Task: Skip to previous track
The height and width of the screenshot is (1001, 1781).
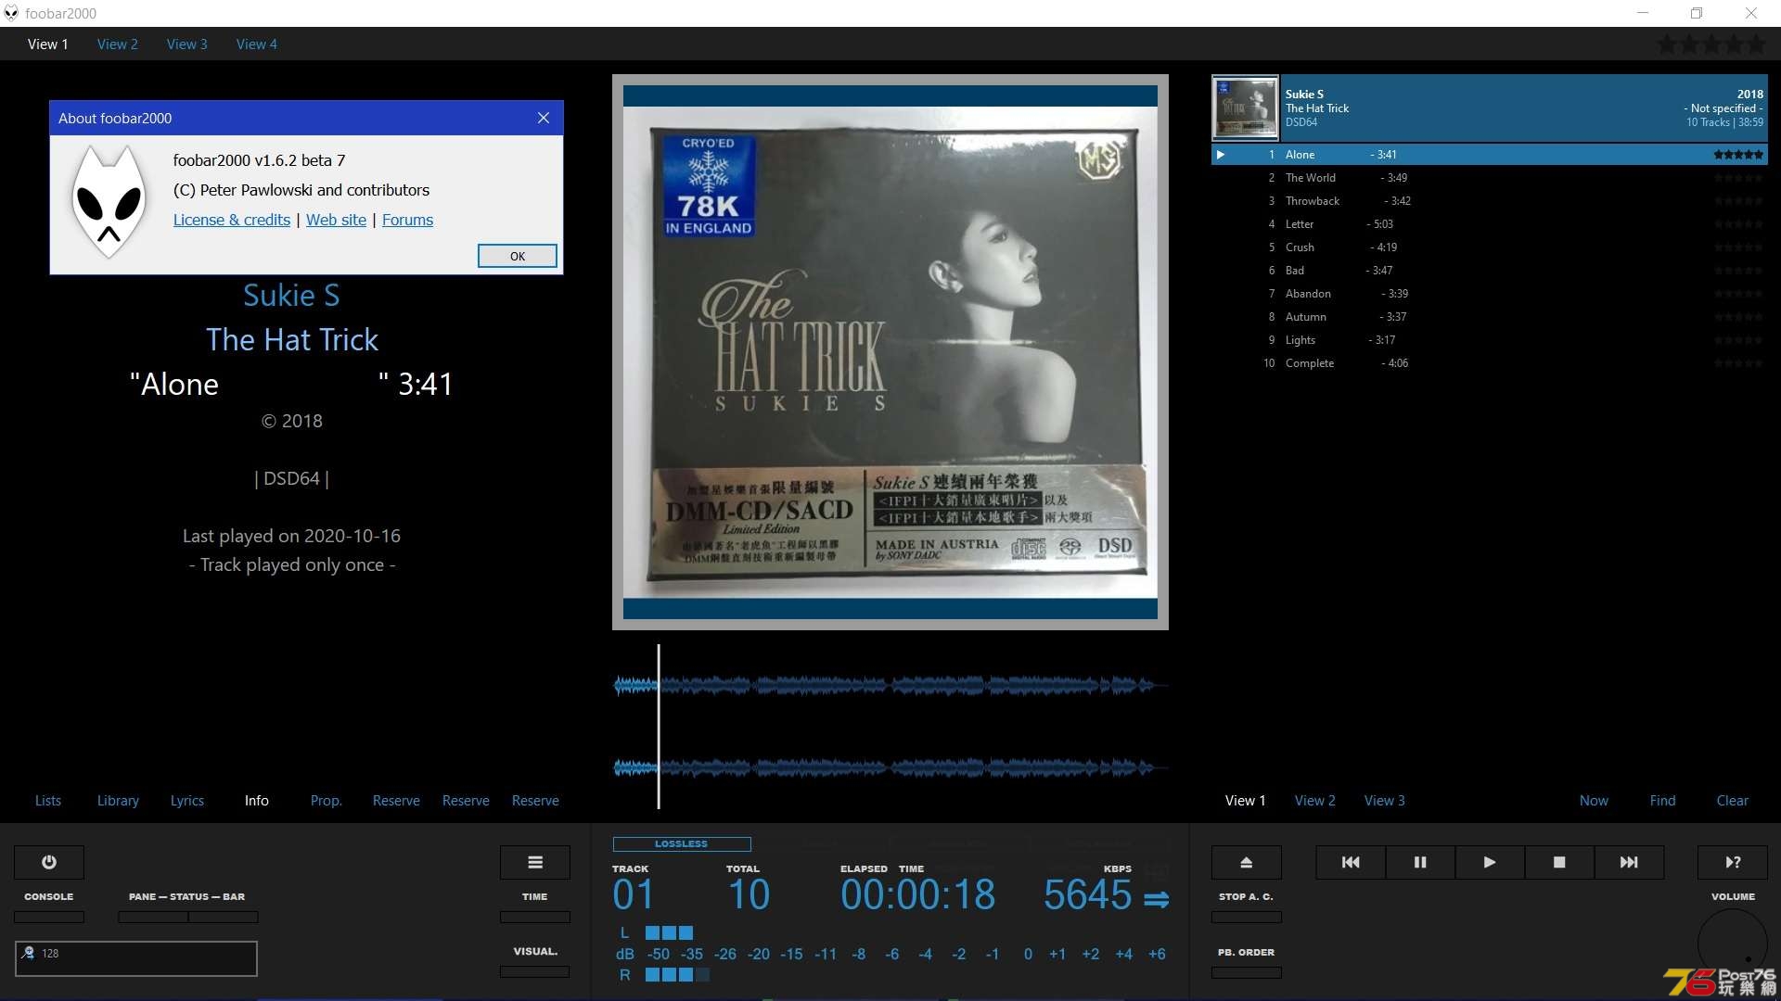Action: click(1351, 862)
